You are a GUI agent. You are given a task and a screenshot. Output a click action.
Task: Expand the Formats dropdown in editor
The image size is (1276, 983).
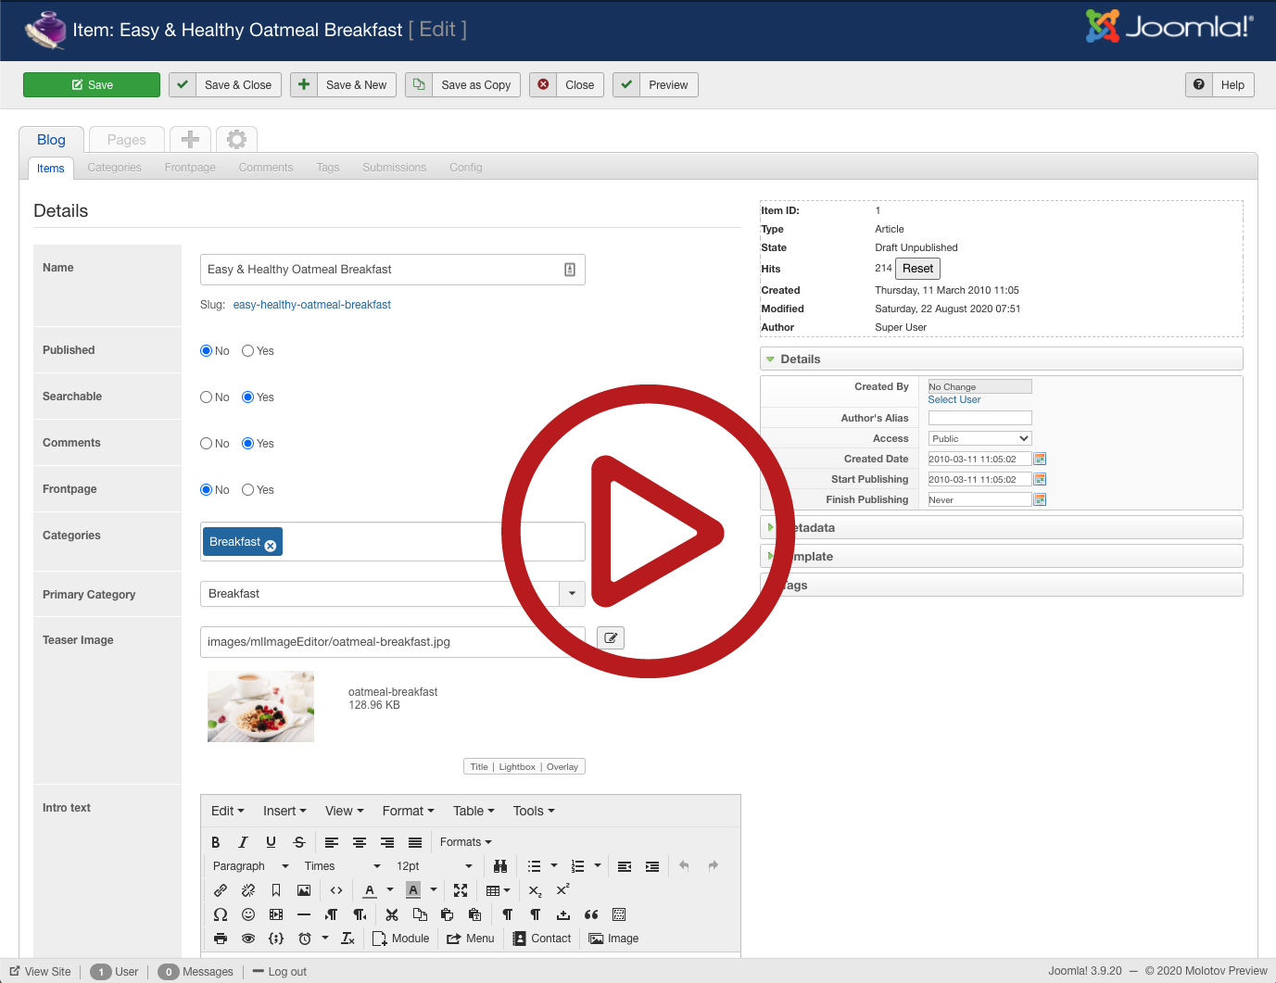(465, 842)
